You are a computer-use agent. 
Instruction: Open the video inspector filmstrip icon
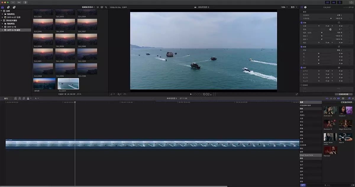point(302,7)
